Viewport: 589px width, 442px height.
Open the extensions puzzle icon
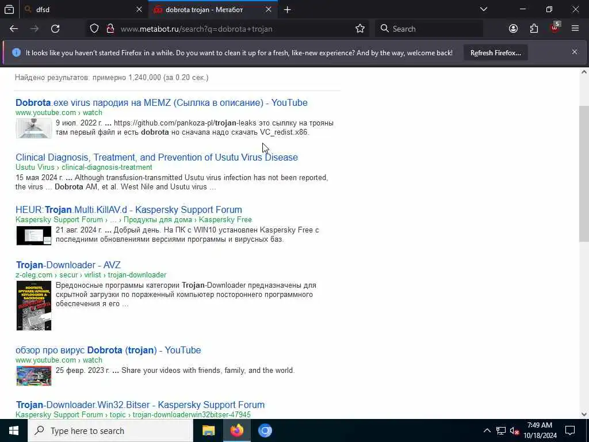pos(534,29)
